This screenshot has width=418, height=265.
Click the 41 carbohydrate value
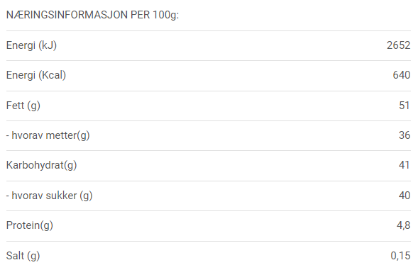404,165
